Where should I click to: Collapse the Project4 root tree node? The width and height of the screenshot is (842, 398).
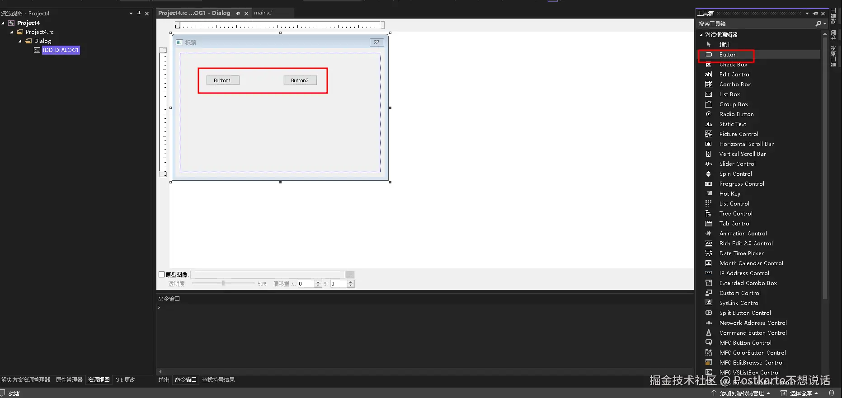coord(3,23)
